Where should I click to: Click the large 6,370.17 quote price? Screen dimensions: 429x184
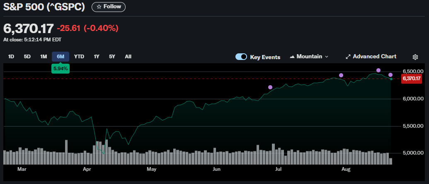[x=29, y=29]
